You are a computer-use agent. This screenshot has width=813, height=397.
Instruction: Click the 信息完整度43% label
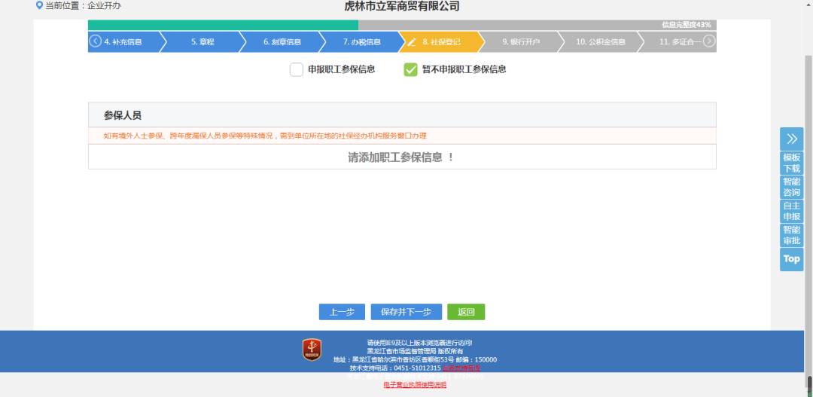tap(686, 25)
